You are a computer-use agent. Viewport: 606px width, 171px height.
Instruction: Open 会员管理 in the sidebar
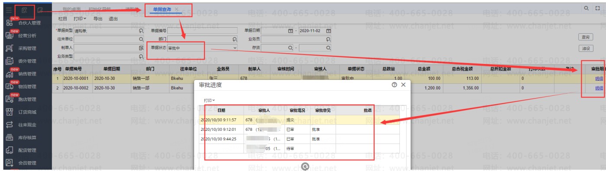click(x=27, y=163)
